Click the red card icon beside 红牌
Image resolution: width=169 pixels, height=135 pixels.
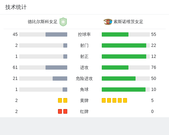coord(65,112)
